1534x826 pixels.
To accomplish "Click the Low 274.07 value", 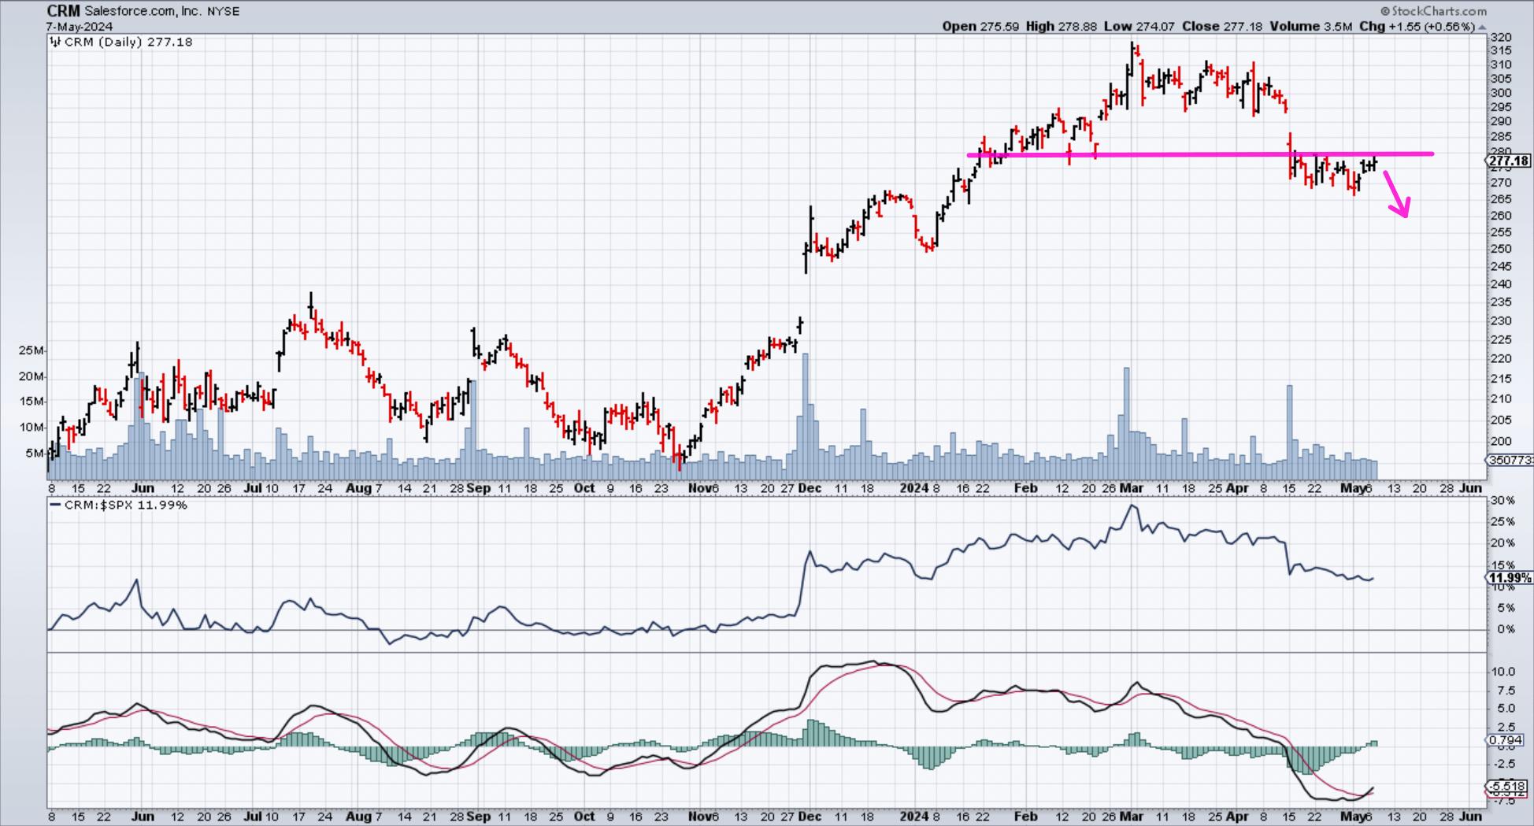I will point(1139,26).
